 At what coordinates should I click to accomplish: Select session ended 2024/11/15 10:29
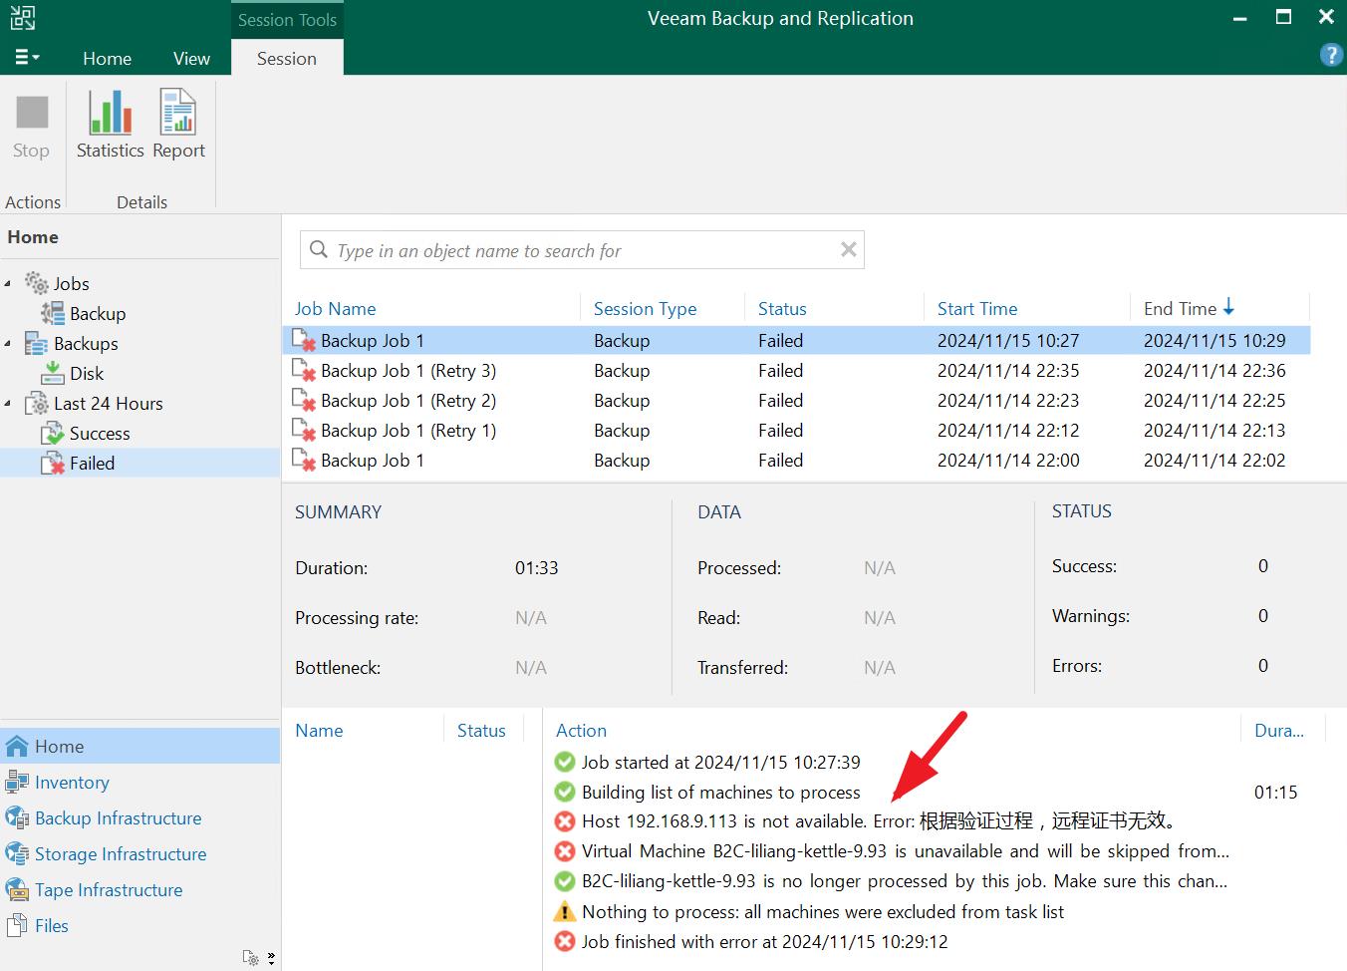pyautogui.click(x=796, y=340)
